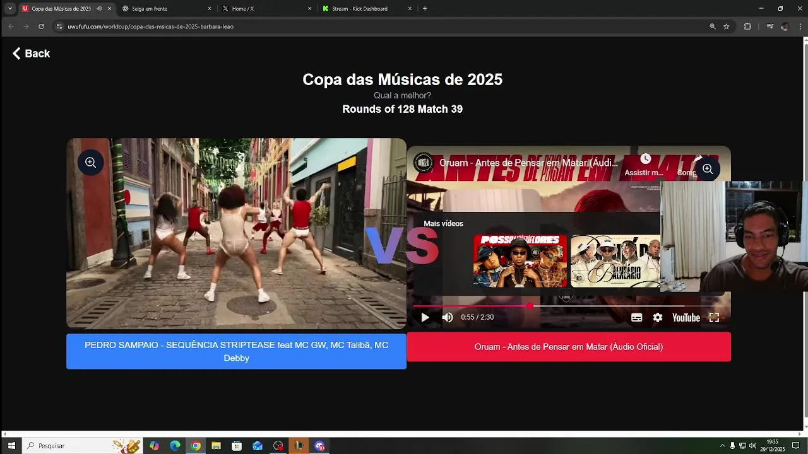Vote for Oruam - Antes de Pensar em Matar
Image resolution: width=808 pixels, height=454 pixels.
(x=569, y=347)
